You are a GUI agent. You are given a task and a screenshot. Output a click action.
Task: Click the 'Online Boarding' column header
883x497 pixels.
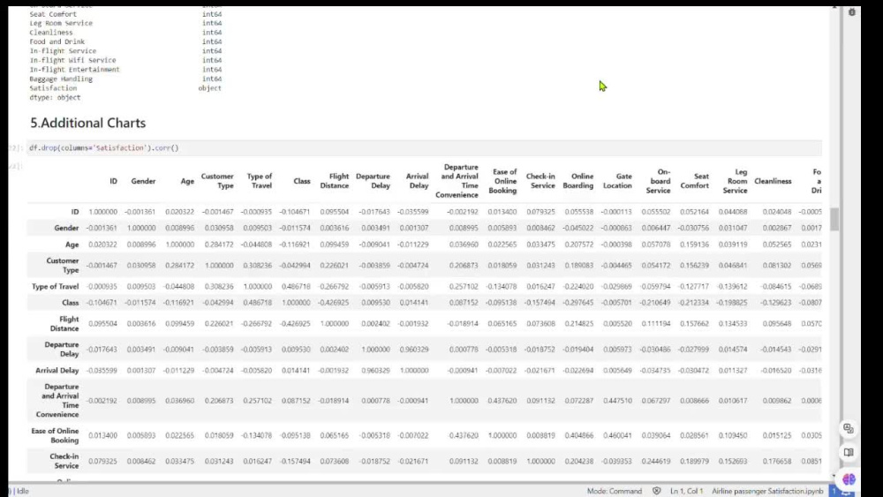pos(578,181)
